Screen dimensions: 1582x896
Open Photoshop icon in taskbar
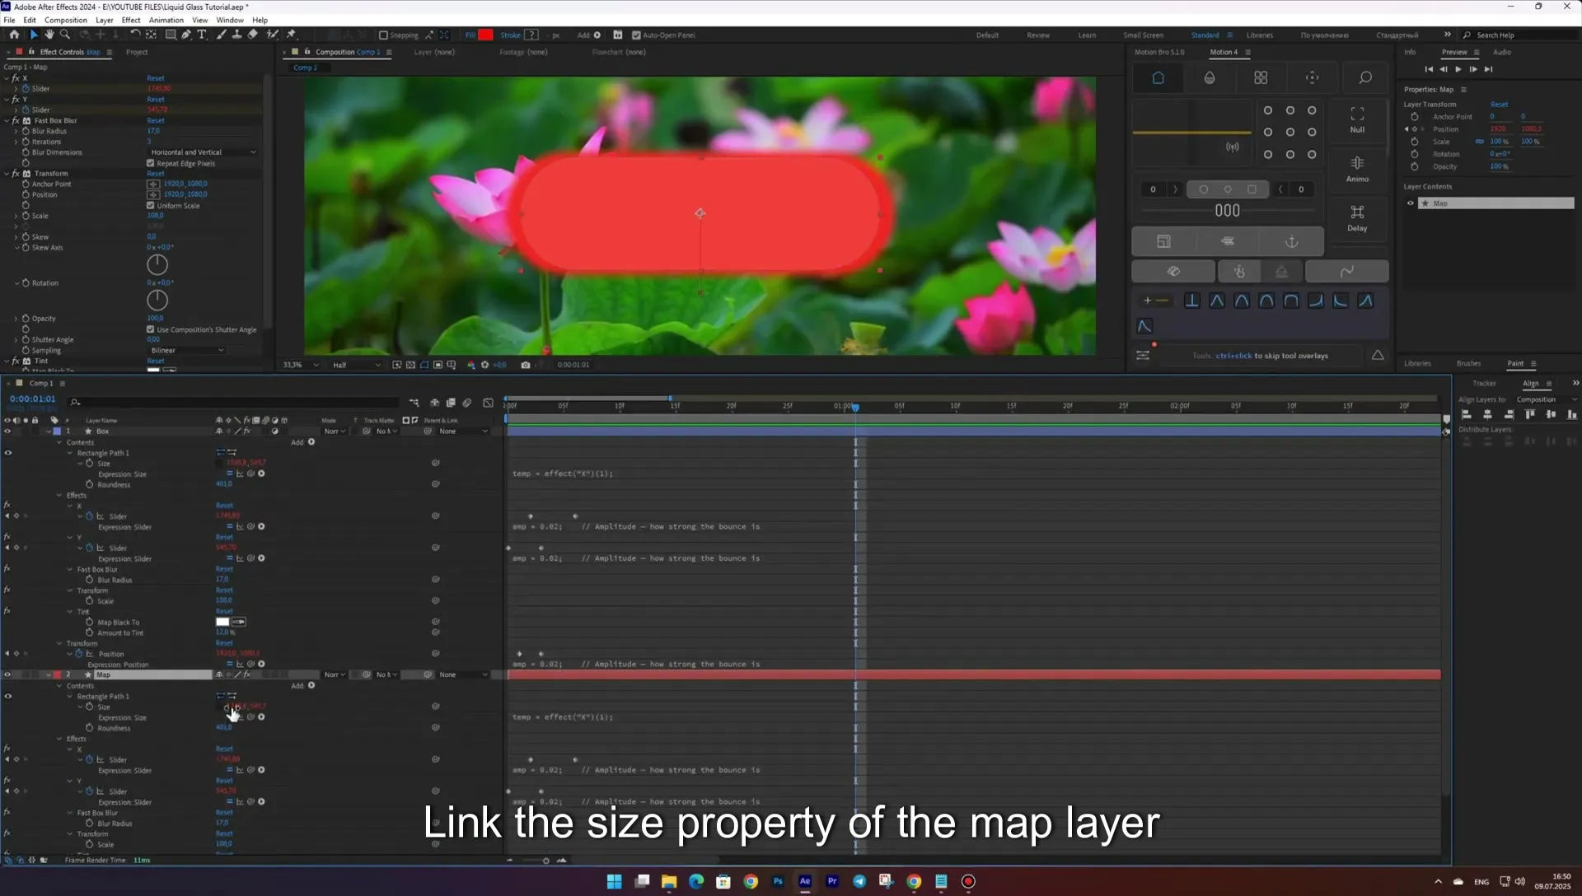778,881
